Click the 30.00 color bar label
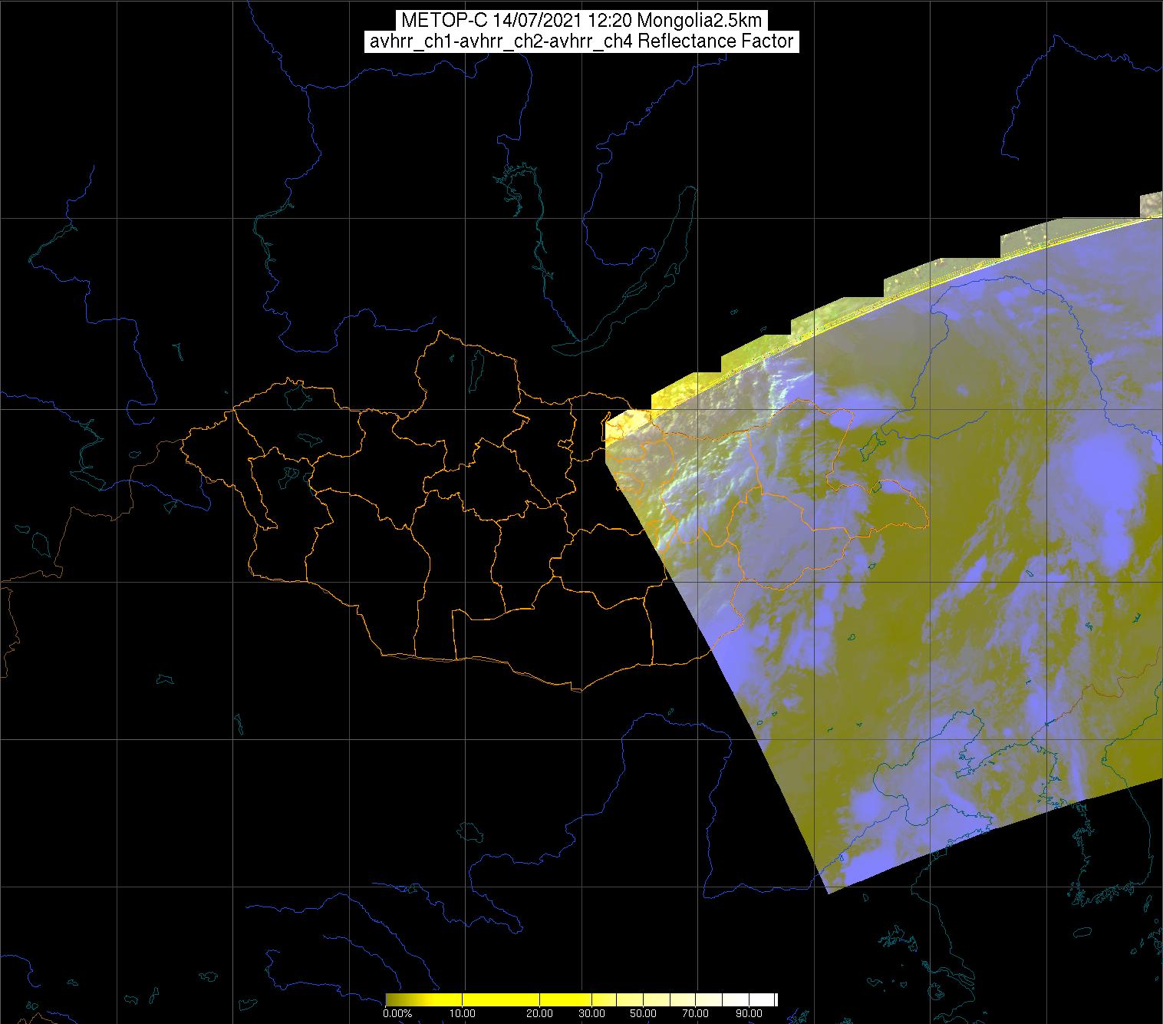Image resolution: width=1163 pixels, height=1024 pixels. click(x=593, y=1014)
